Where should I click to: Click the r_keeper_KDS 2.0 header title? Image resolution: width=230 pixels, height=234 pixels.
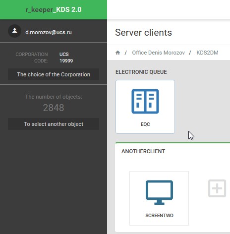(54, 9)
